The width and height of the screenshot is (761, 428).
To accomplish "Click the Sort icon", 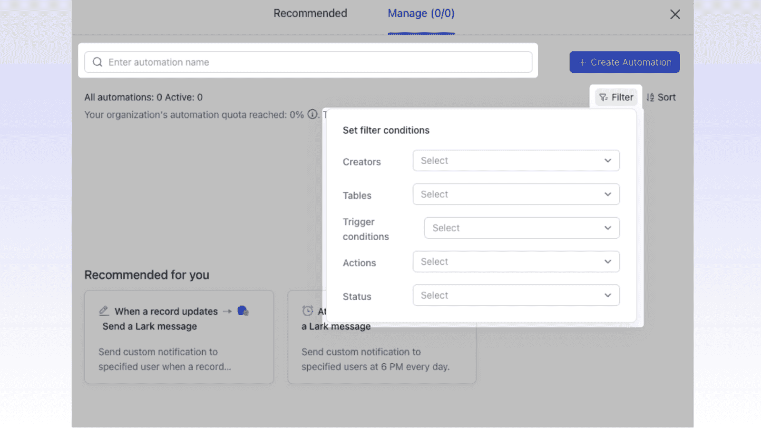I will tap(651, 97).
